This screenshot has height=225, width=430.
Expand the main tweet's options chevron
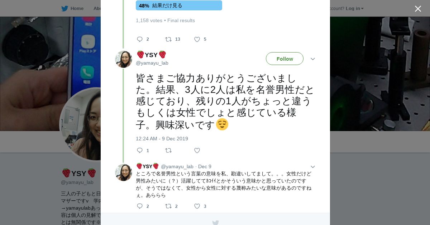pyautogui.click(x=312, y=59)
